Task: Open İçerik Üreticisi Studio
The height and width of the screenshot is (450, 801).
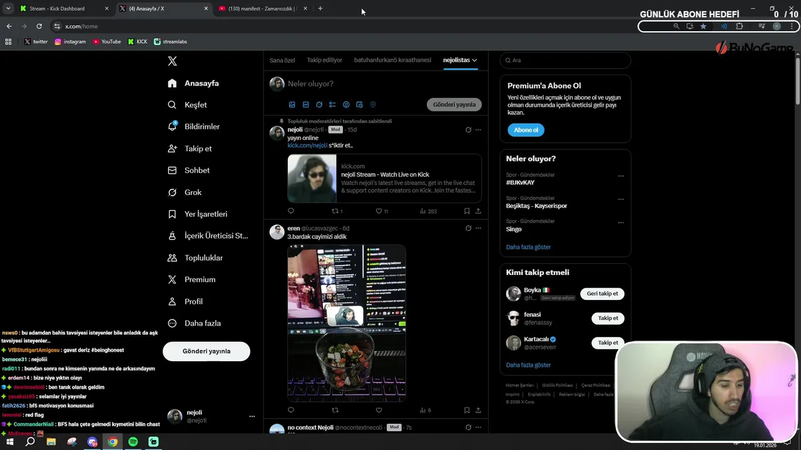Action: tap(208, 236)
